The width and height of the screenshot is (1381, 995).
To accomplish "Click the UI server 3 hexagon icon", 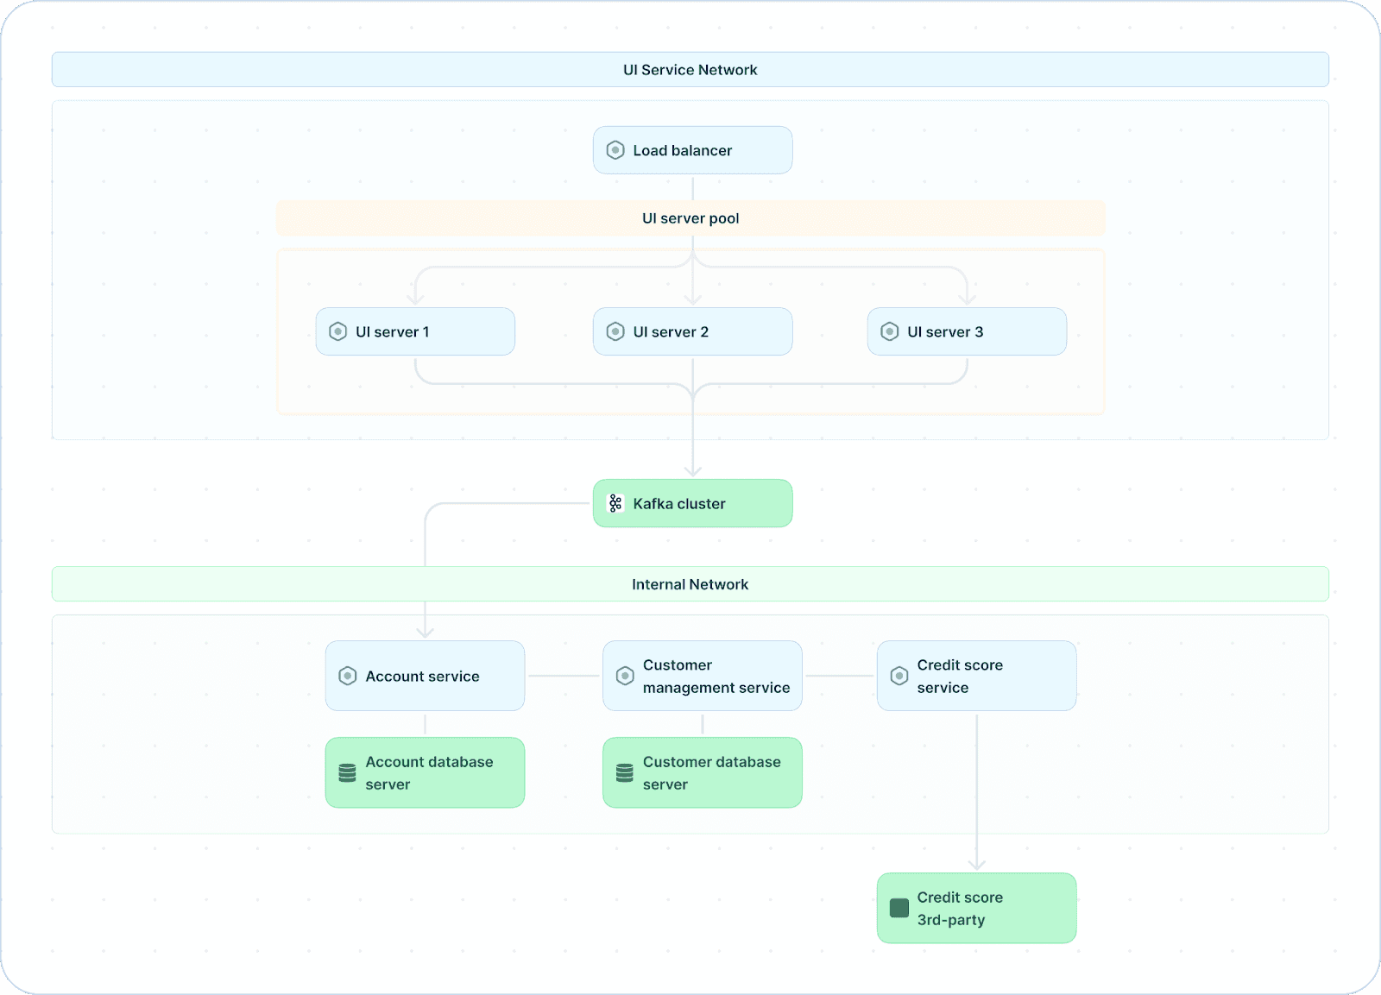I will [x=890, y=331].
